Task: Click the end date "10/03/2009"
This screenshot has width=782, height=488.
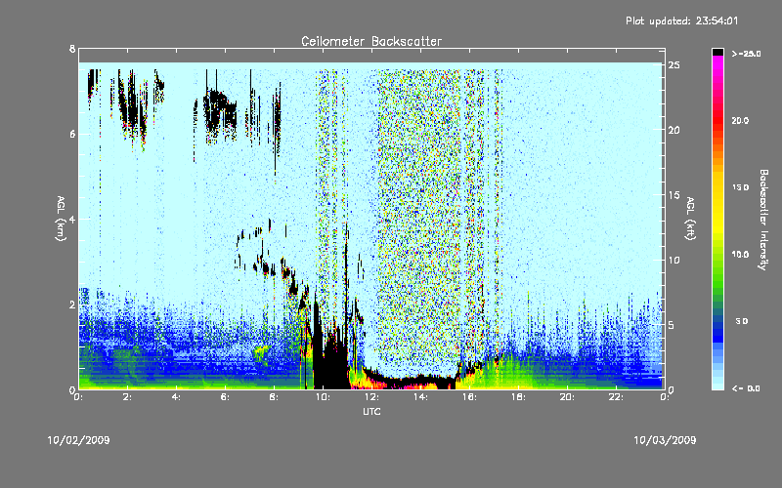Action: point(665,440)
